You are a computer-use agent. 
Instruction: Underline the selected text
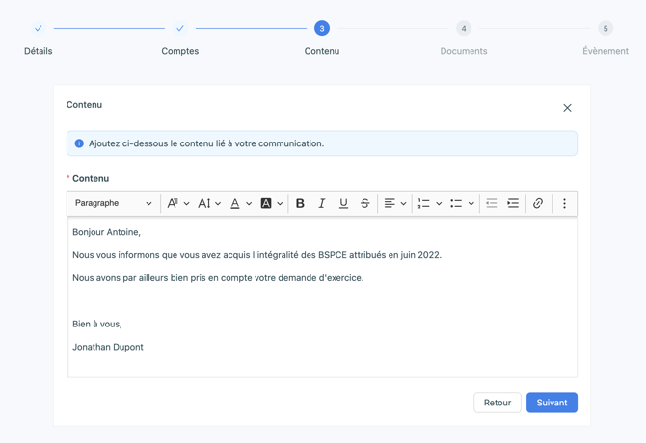[343, 203]
